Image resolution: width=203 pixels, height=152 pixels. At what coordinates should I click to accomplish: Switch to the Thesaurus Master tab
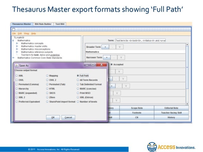click(22, 24)
